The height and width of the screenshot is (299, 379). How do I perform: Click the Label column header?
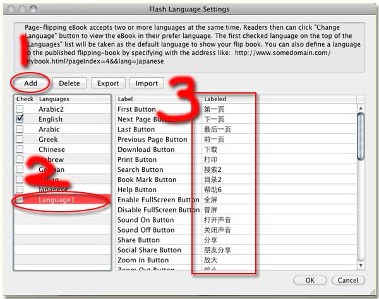[x=159, y=99]
